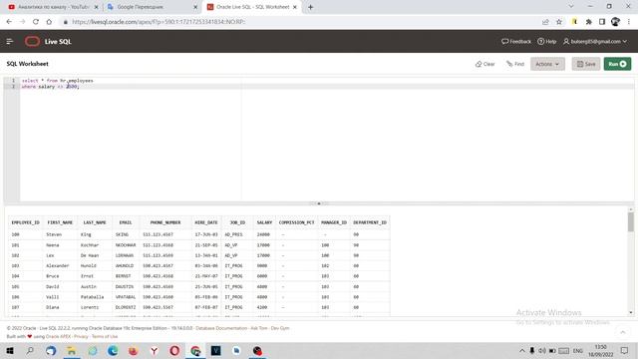Open a new browser tab
Image resolution: width=638 pixels, height=359 pixels.
coord(310,7)
